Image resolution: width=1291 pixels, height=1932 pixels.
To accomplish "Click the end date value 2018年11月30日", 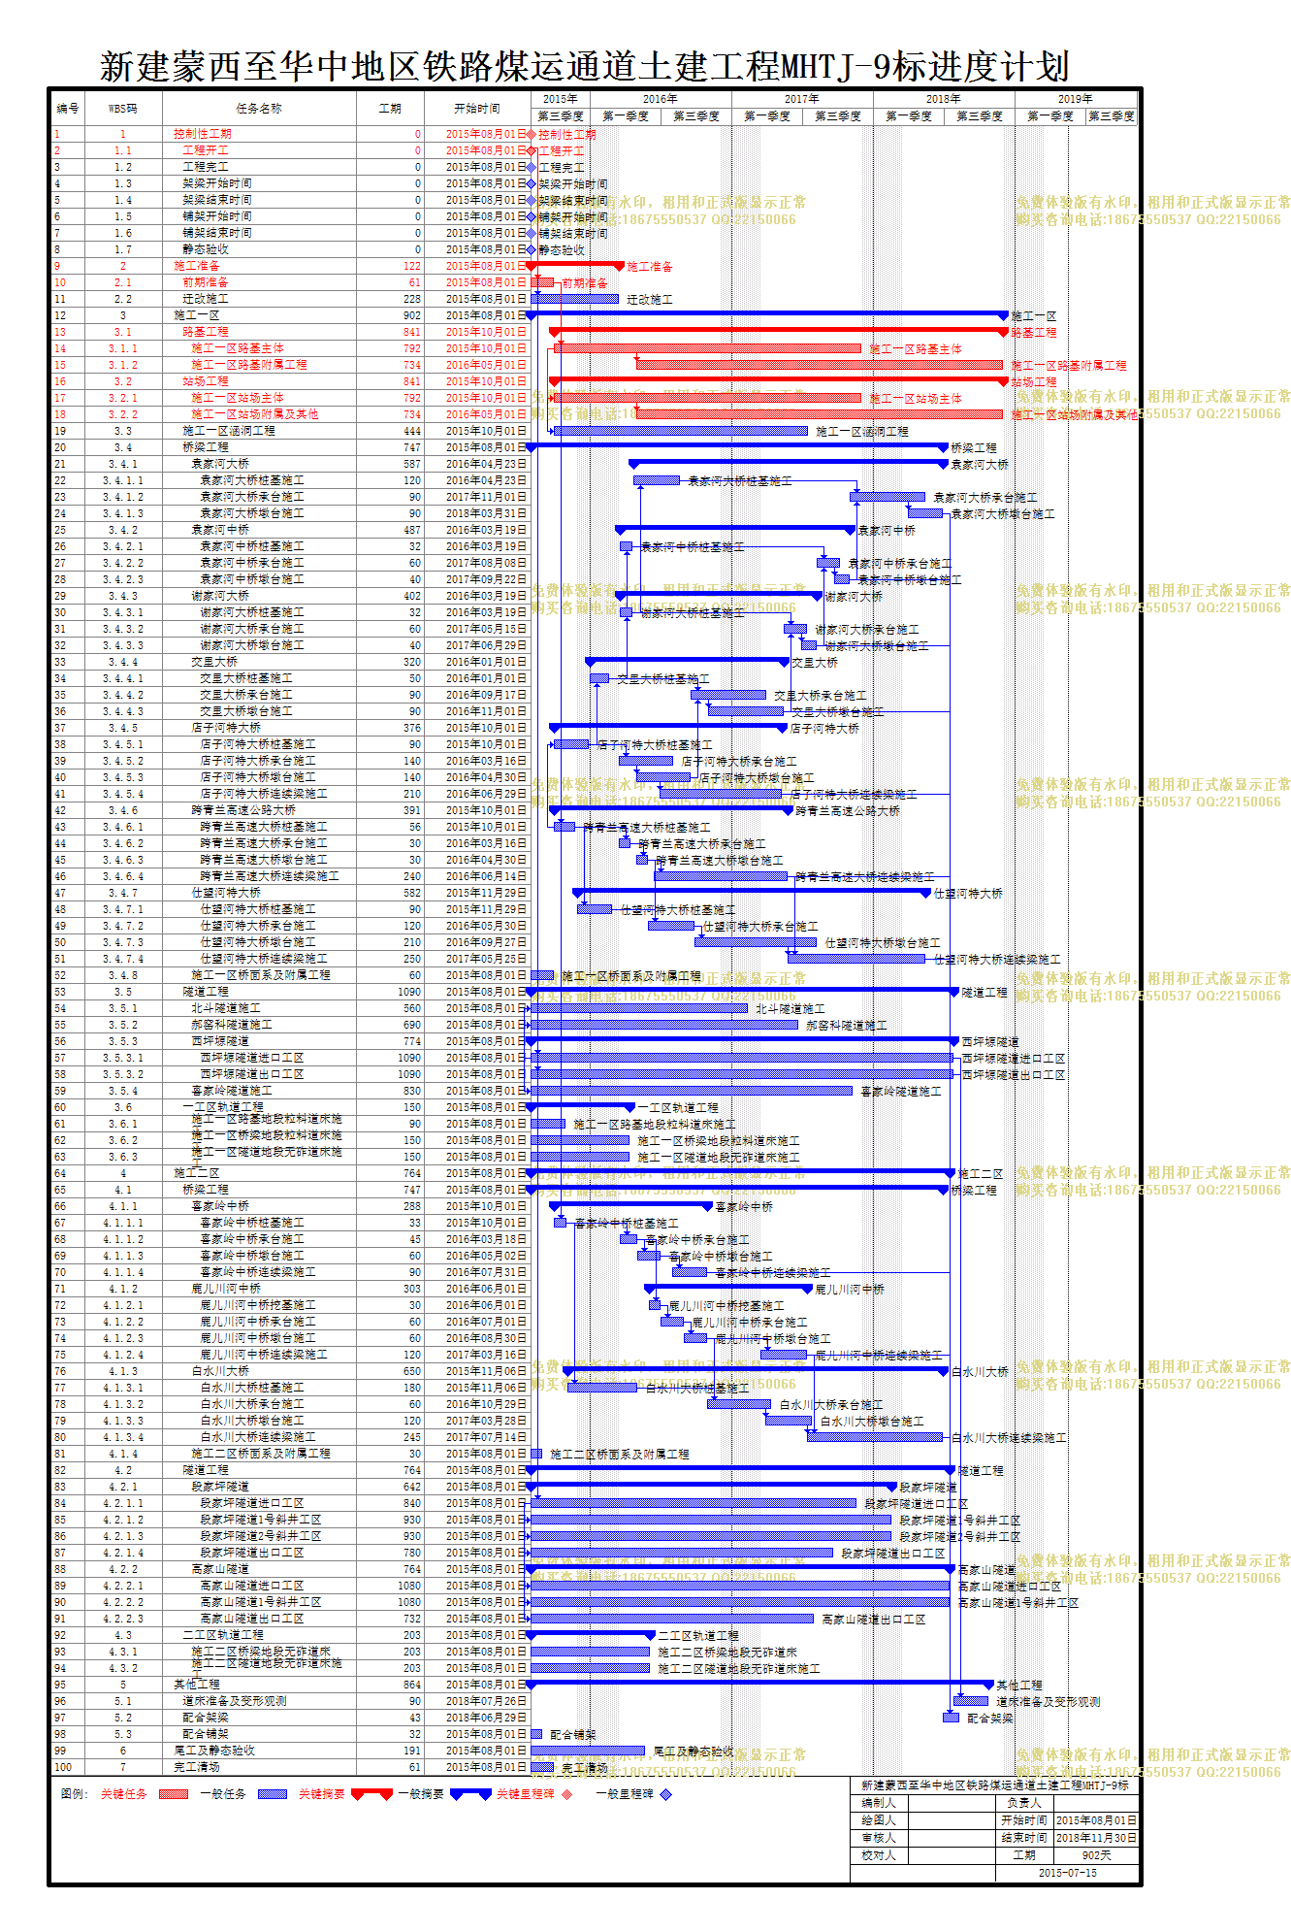I will [1096, 1838].
